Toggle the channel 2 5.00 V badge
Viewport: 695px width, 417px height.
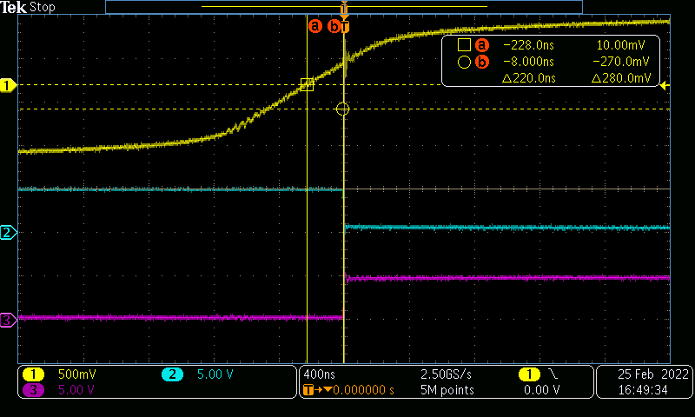click(x=200, y=374)
